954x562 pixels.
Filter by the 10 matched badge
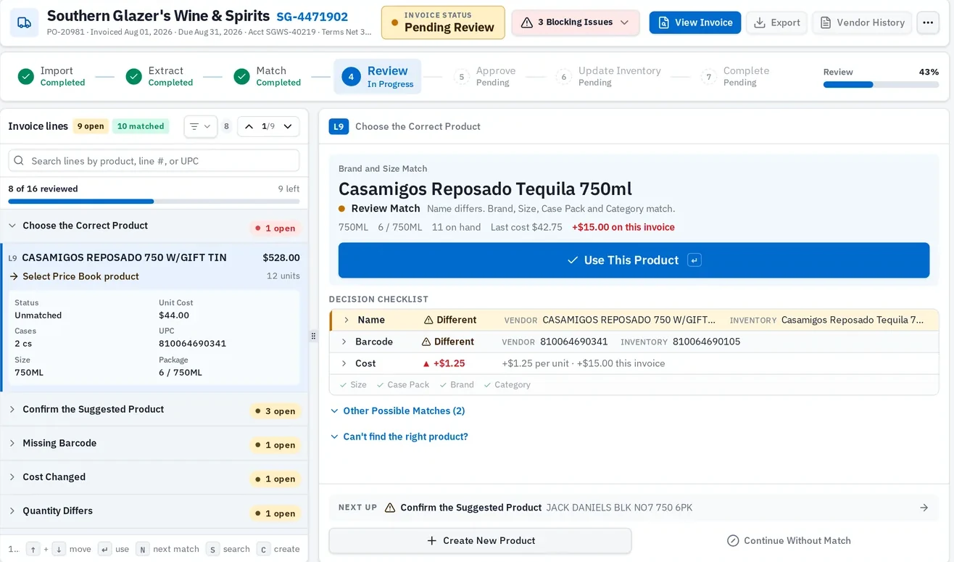point(141,126)
